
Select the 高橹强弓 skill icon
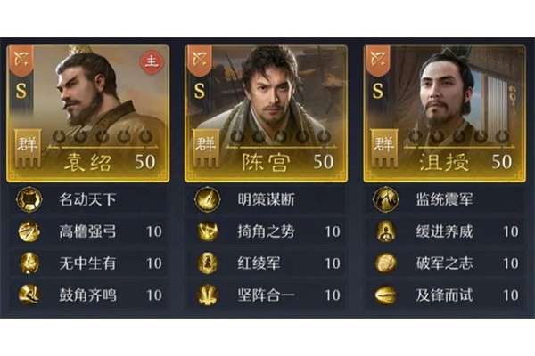click(29, 231)
